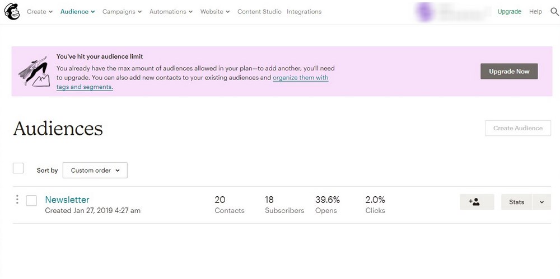The height and width of the screenshot is (279, 560).
Task: Open the Audience dropdown menu
Action: 77,12
